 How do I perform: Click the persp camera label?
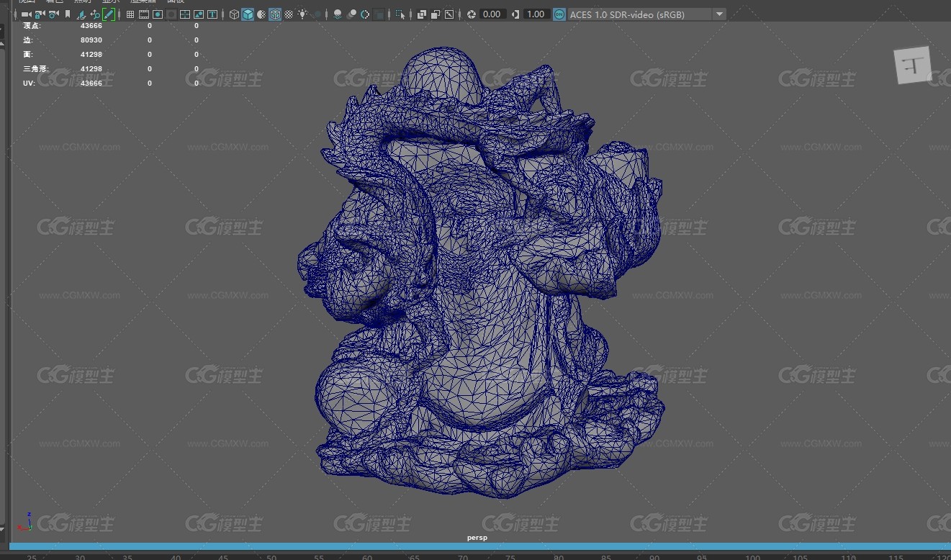point(477,538)
